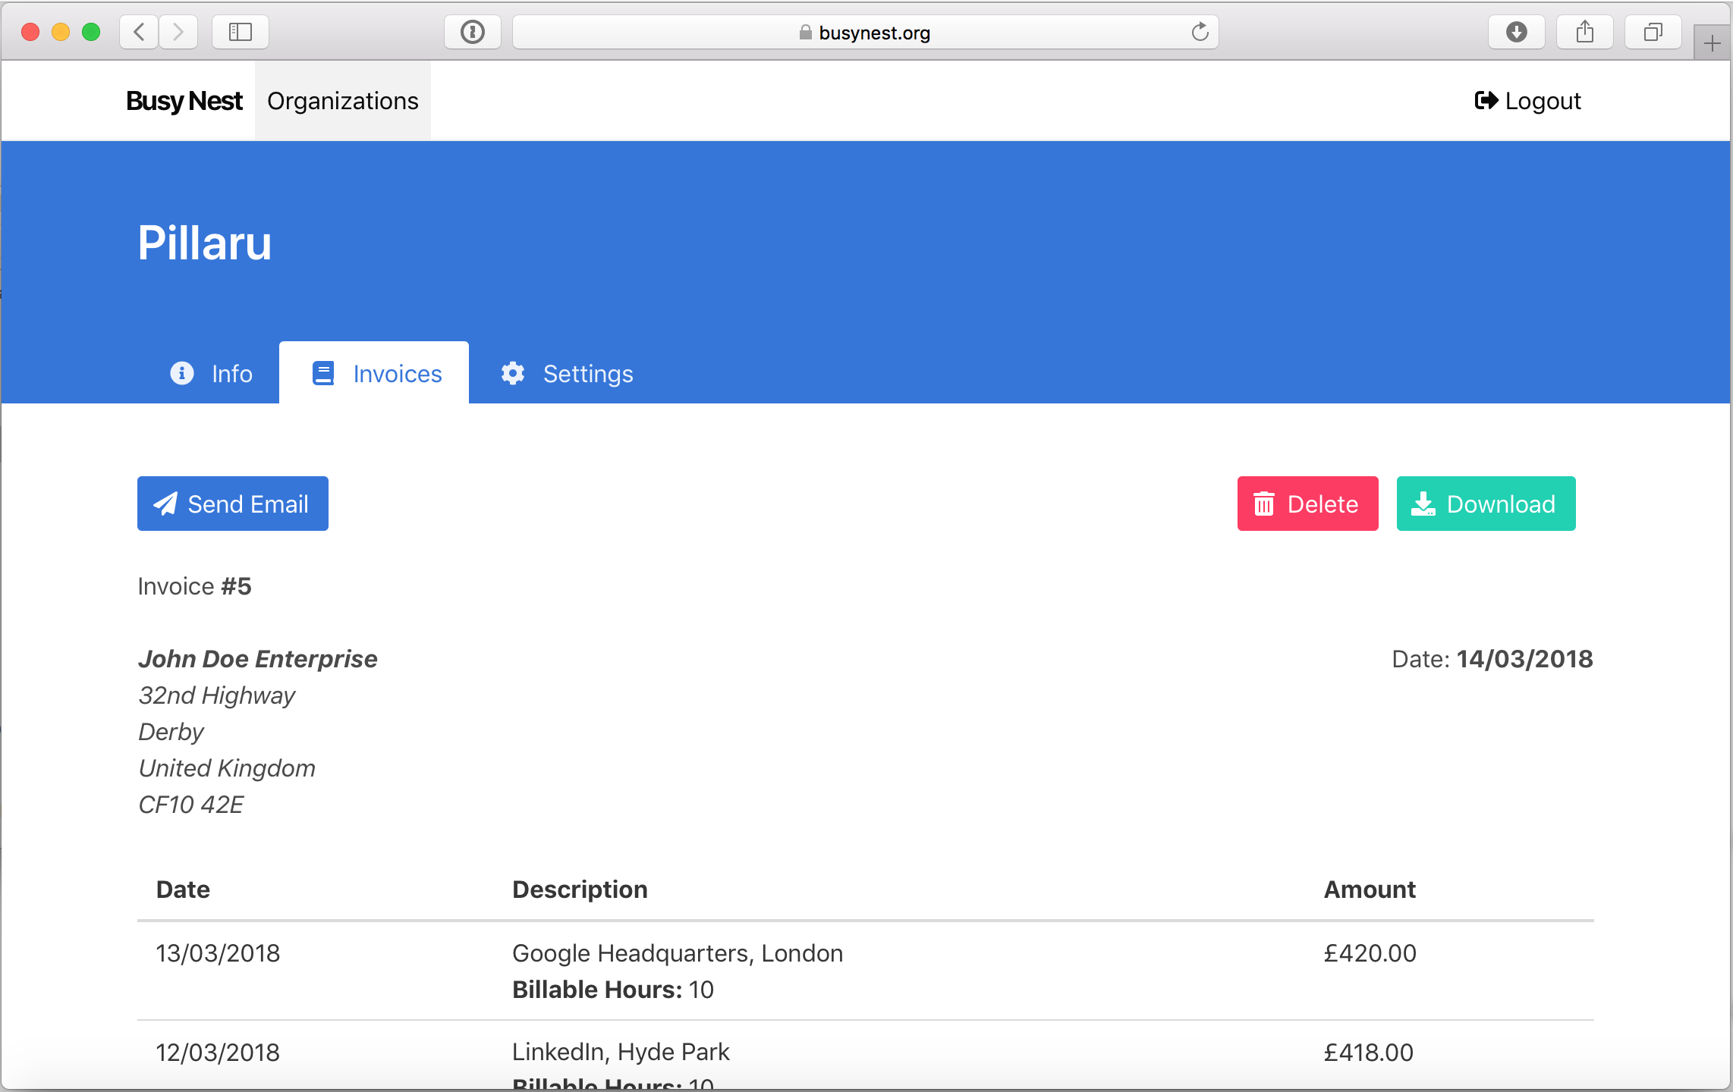Click the Pillaru organization title
This screenshot has width=1733, height=1092.
(205, 243)
